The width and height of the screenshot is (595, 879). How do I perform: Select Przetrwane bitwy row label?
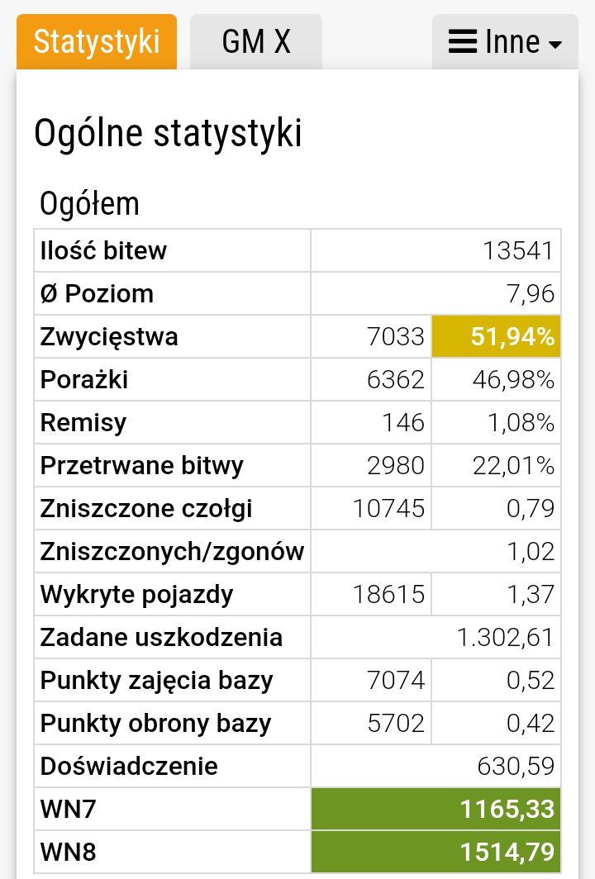pyautogui.click(x=142, y=466)
